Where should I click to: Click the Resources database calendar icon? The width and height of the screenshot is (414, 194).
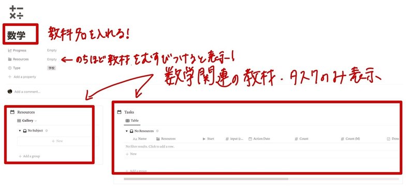point(12,112)
